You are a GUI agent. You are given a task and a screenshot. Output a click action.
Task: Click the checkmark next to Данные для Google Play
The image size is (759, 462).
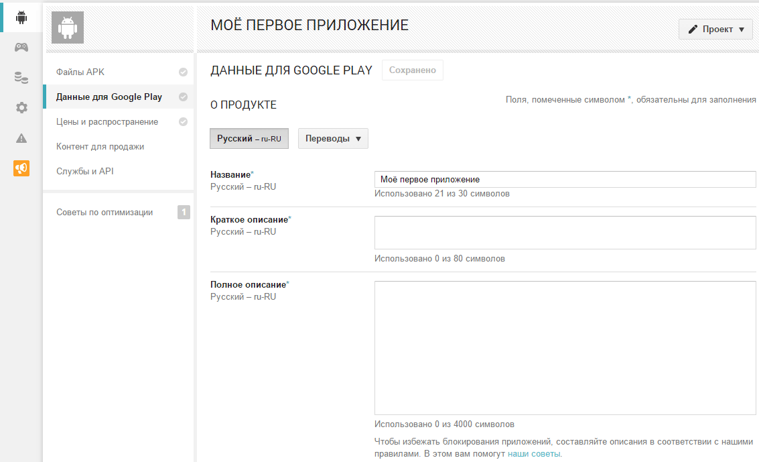coord(183,97)
